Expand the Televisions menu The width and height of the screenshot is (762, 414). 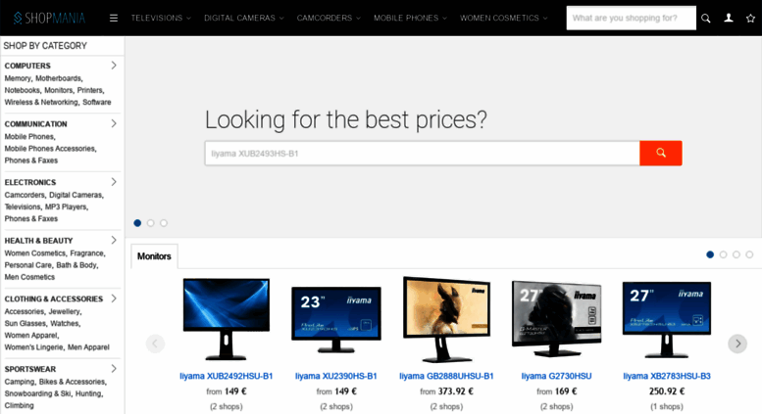click(x=161, y=18)
